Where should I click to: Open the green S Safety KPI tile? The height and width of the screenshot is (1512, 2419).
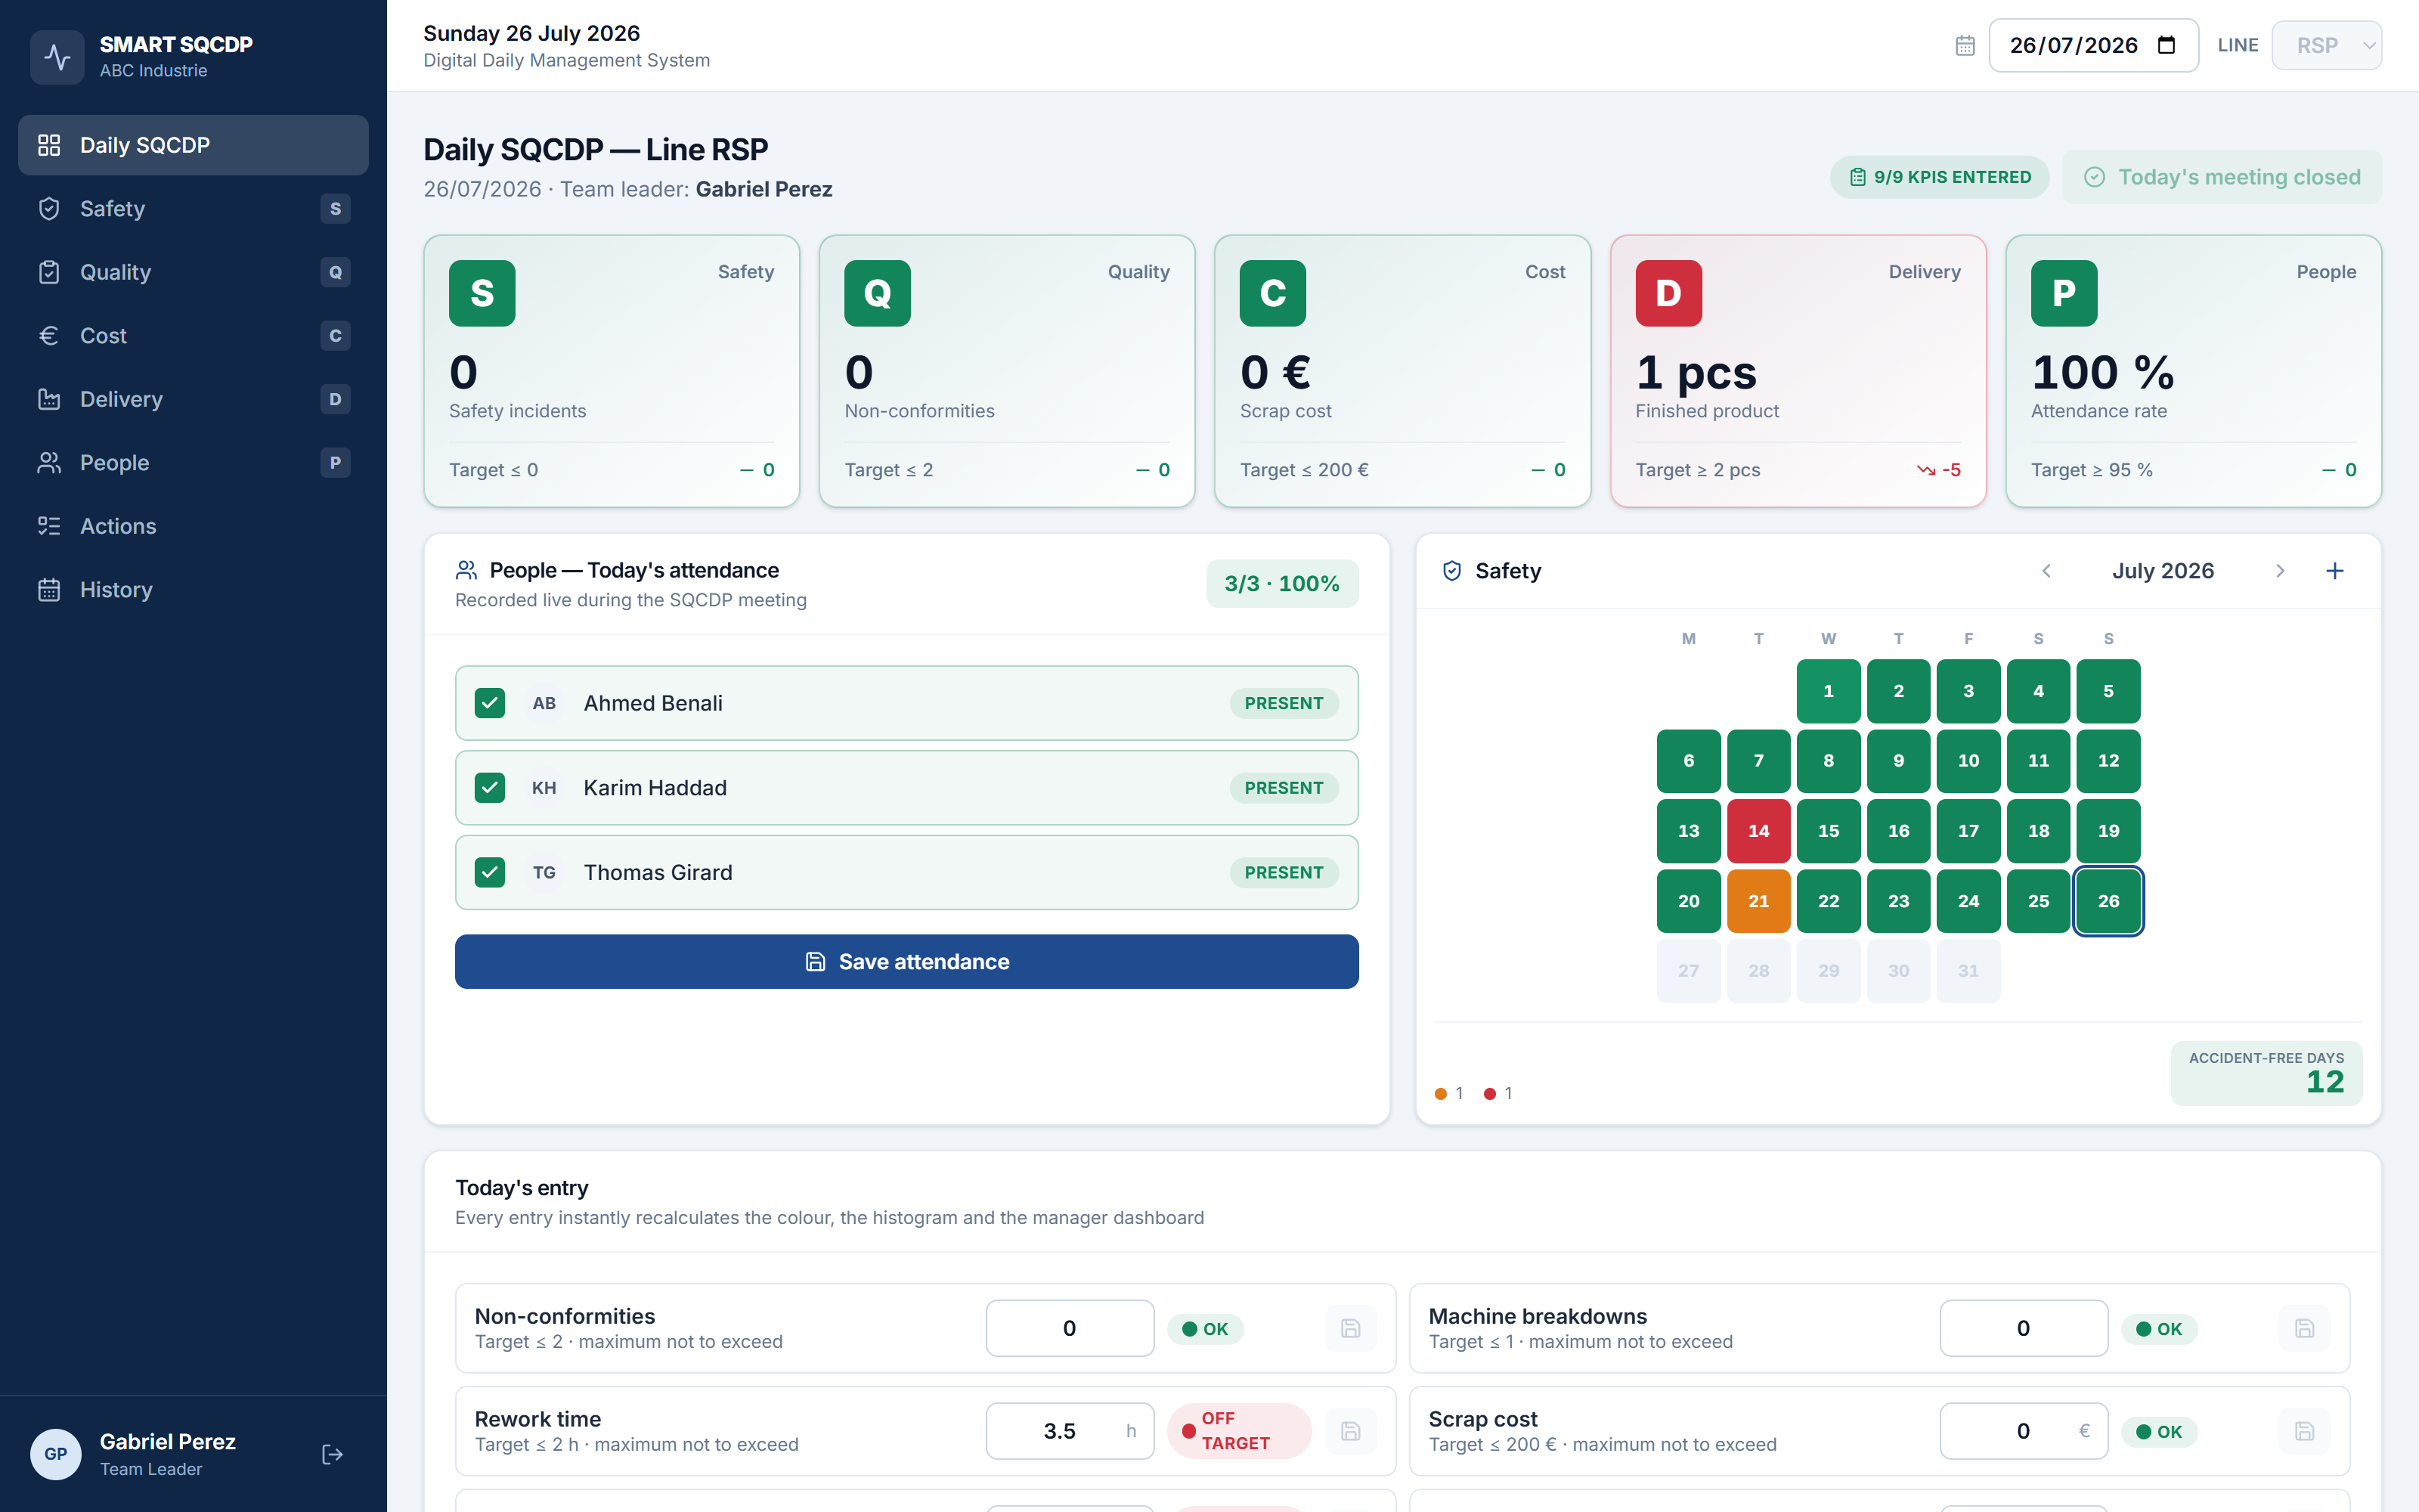click(x=612, y=371)
